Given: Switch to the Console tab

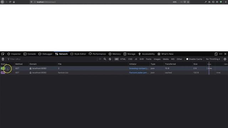Looking at the screenshot, I should 30,54.
